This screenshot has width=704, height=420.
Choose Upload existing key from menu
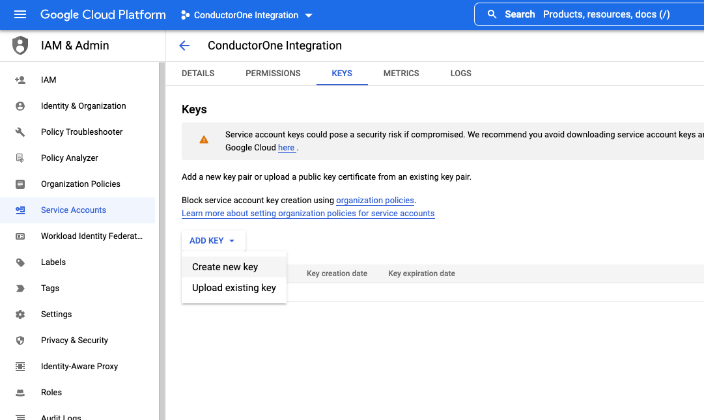pyautogui.click(x=234, y=288)
